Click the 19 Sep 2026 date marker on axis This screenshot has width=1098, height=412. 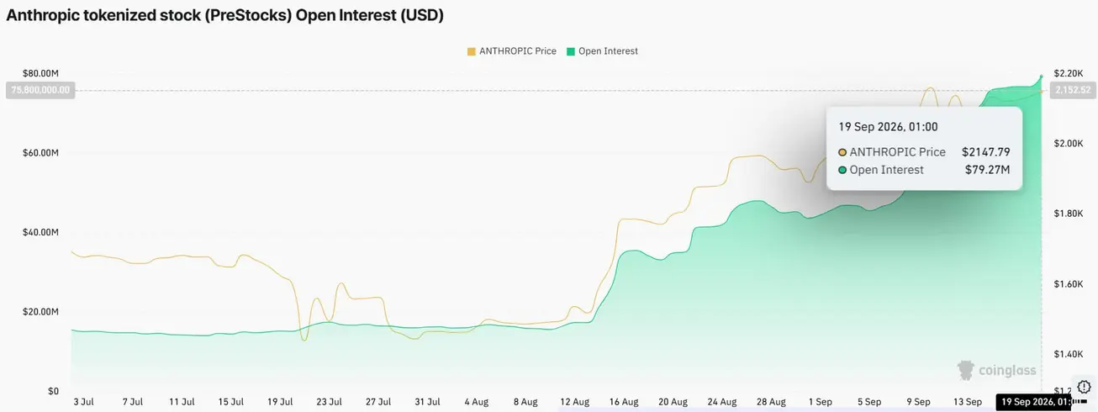(1033, 402)
